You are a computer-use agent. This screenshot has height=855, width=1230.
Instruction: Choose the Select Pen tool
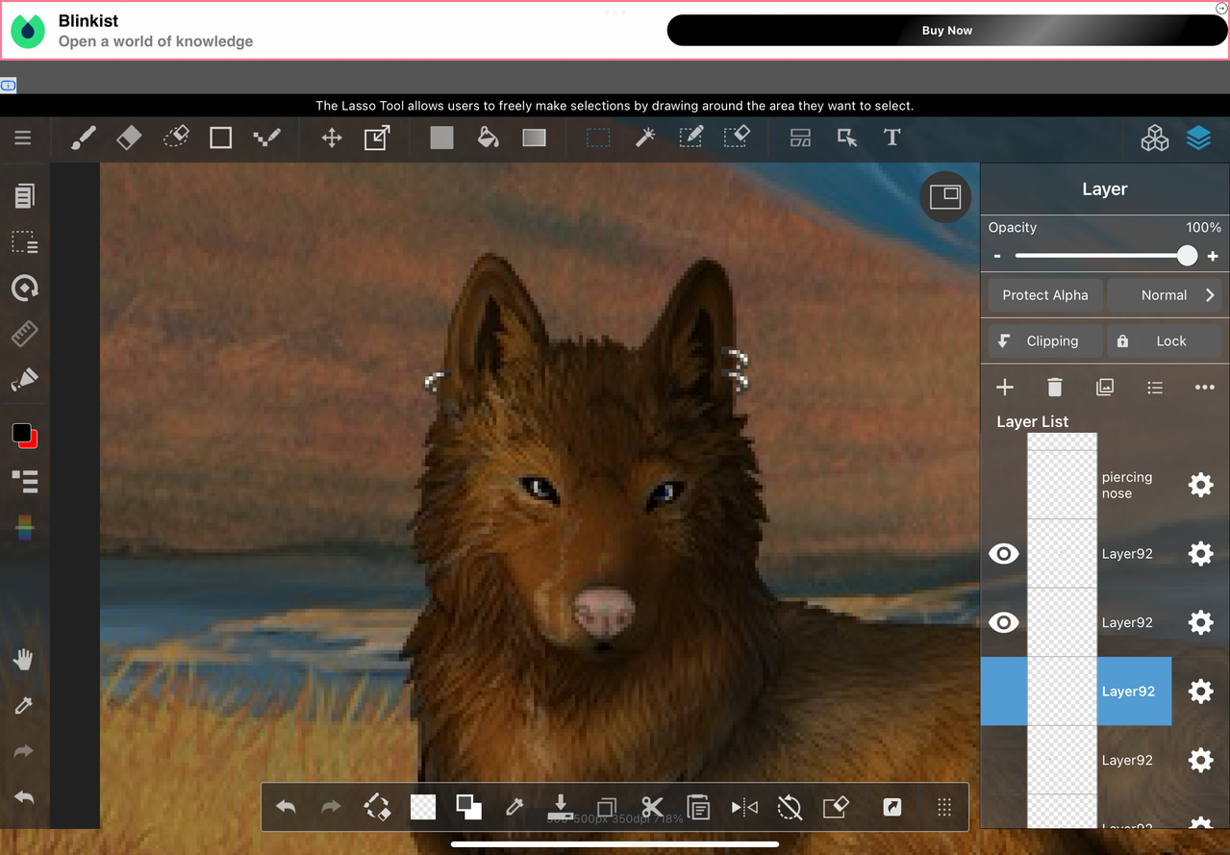(690, 138)
